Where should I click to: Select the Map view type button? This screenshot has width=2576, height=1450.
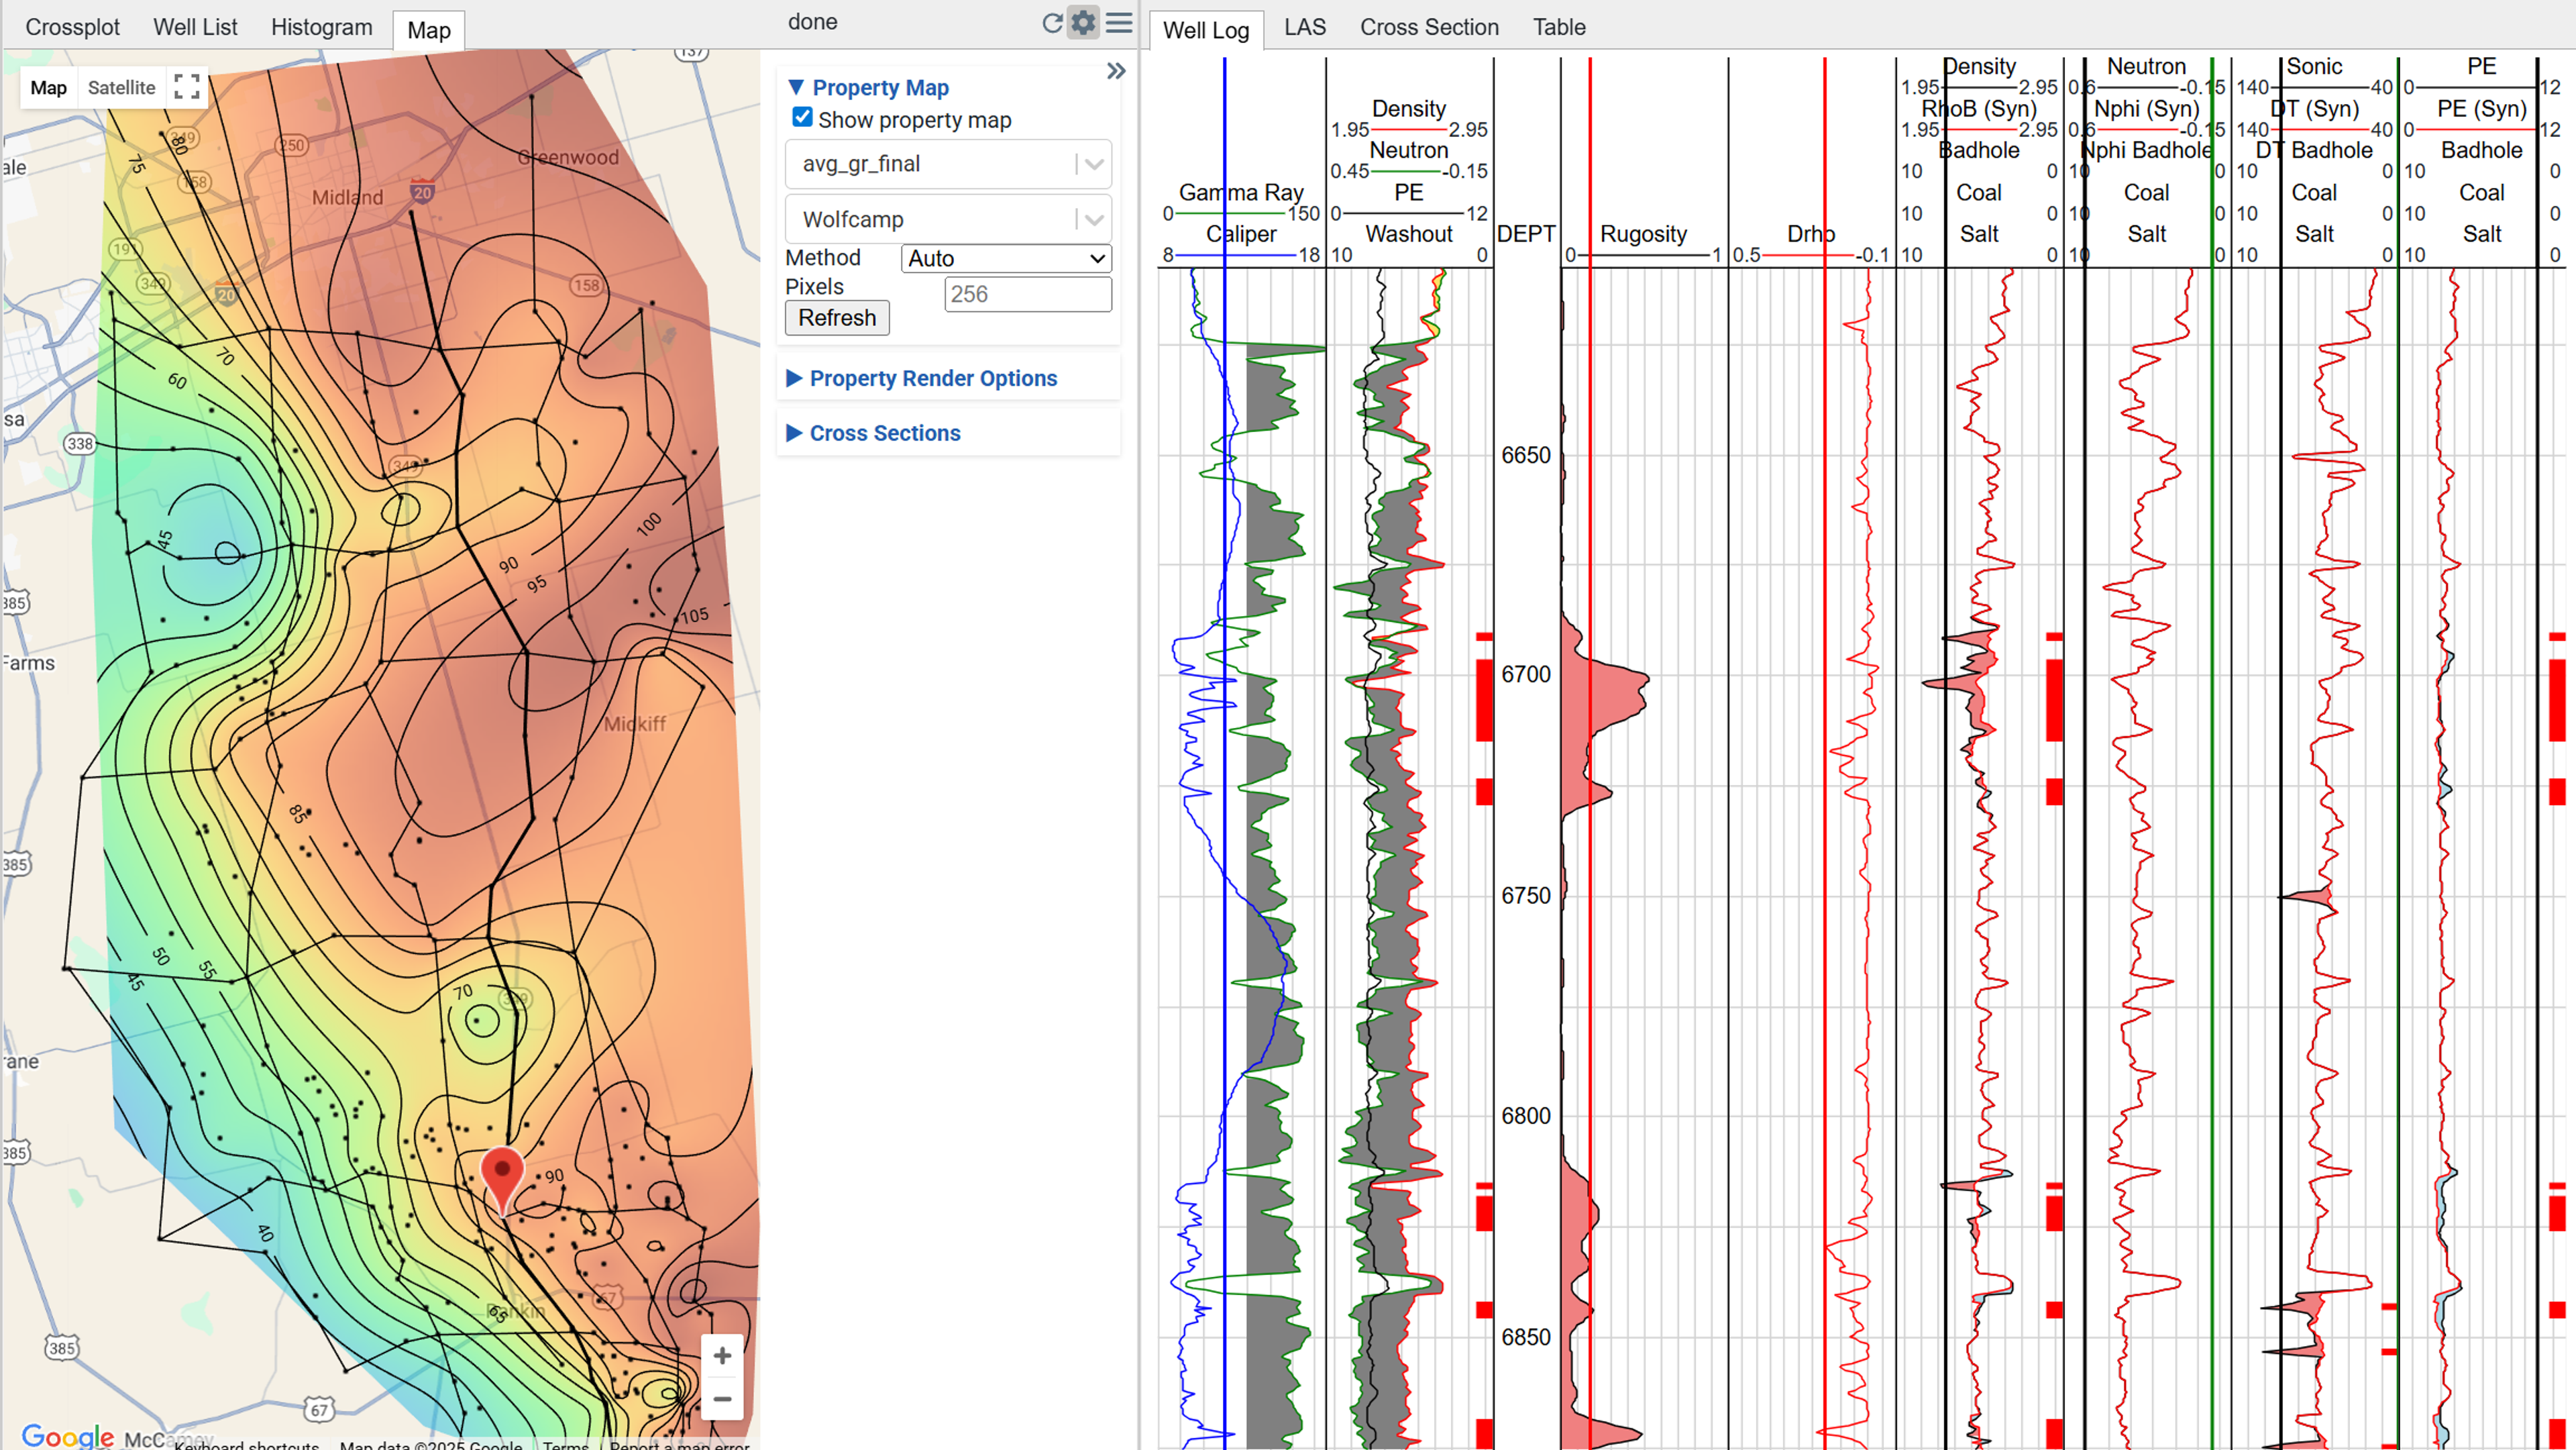point(48,87)
